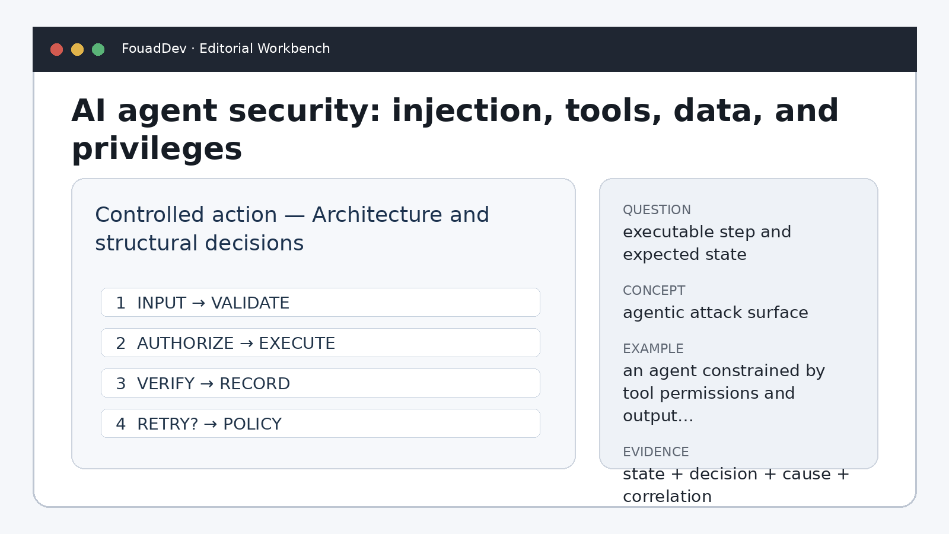The image size is (949, 534).
Task: Click the QUESTION label in side panel
Action: [x=657, y=210]
